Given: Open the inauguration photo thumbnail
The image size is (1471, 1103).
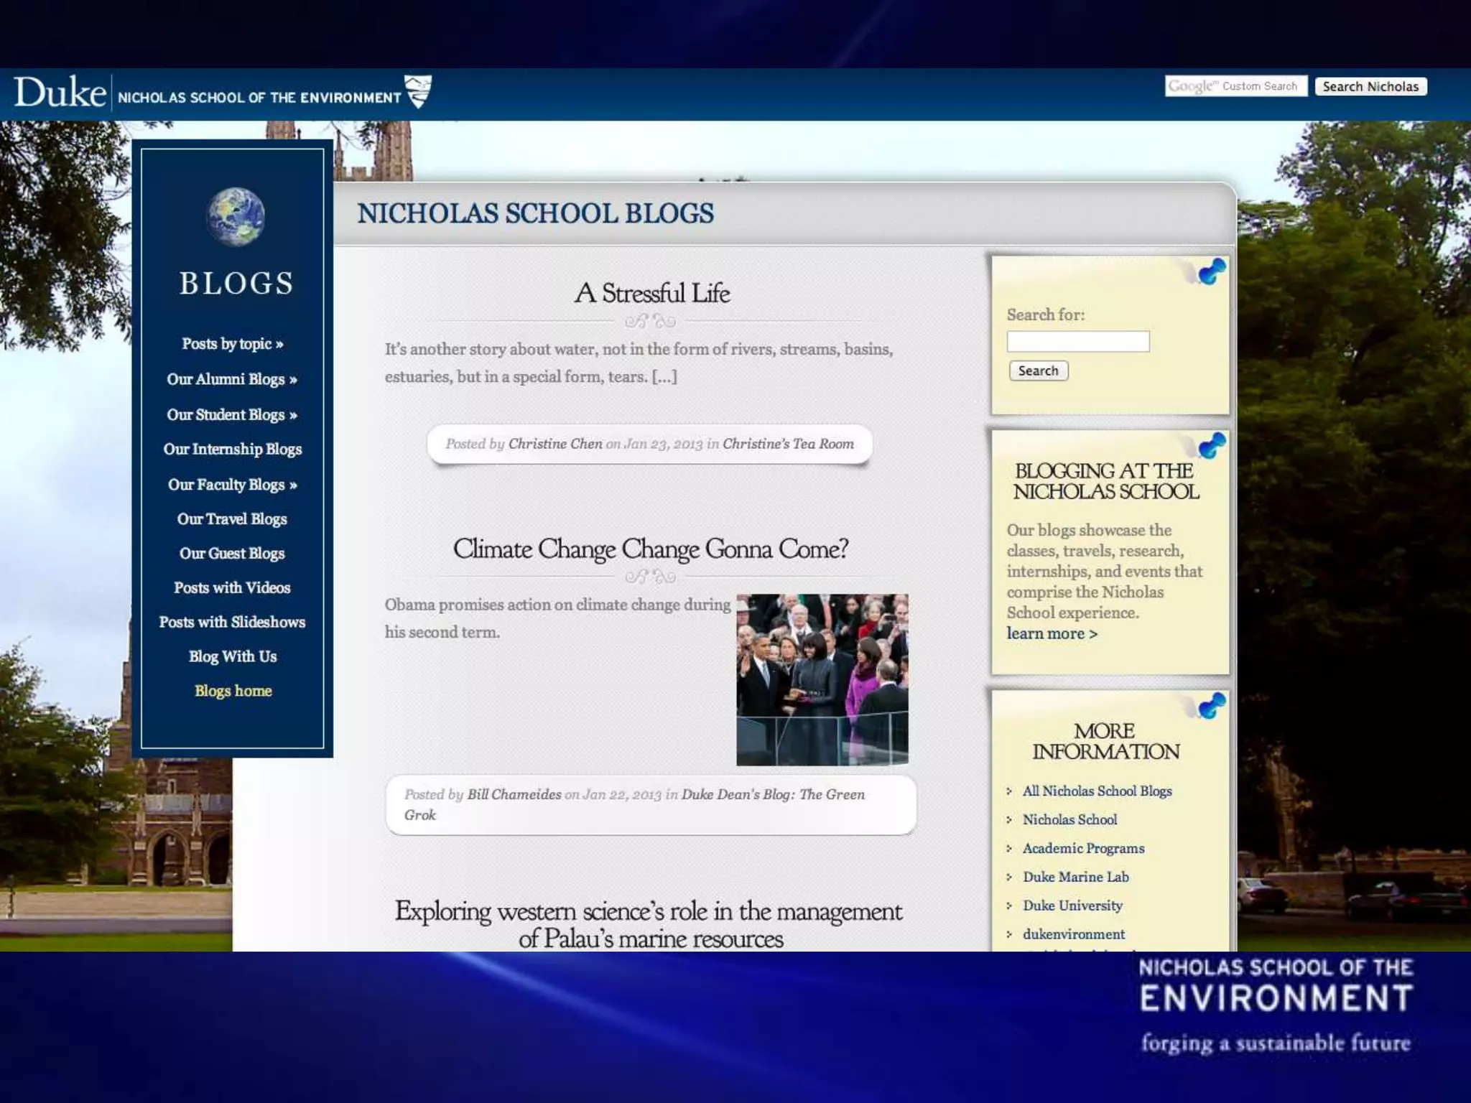Looking at the screenshot, I should pos(822,679).
